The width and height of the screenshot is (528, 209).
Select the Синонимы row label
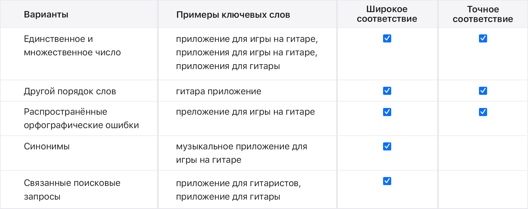[x=47, y=146]
